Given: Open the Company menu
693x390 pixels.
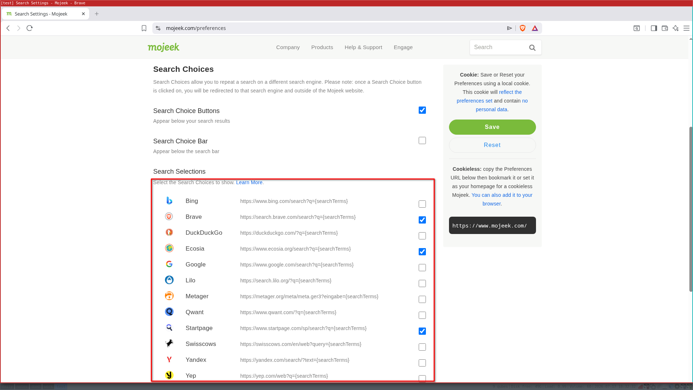Looking at the screenshot, I should 288,47.
